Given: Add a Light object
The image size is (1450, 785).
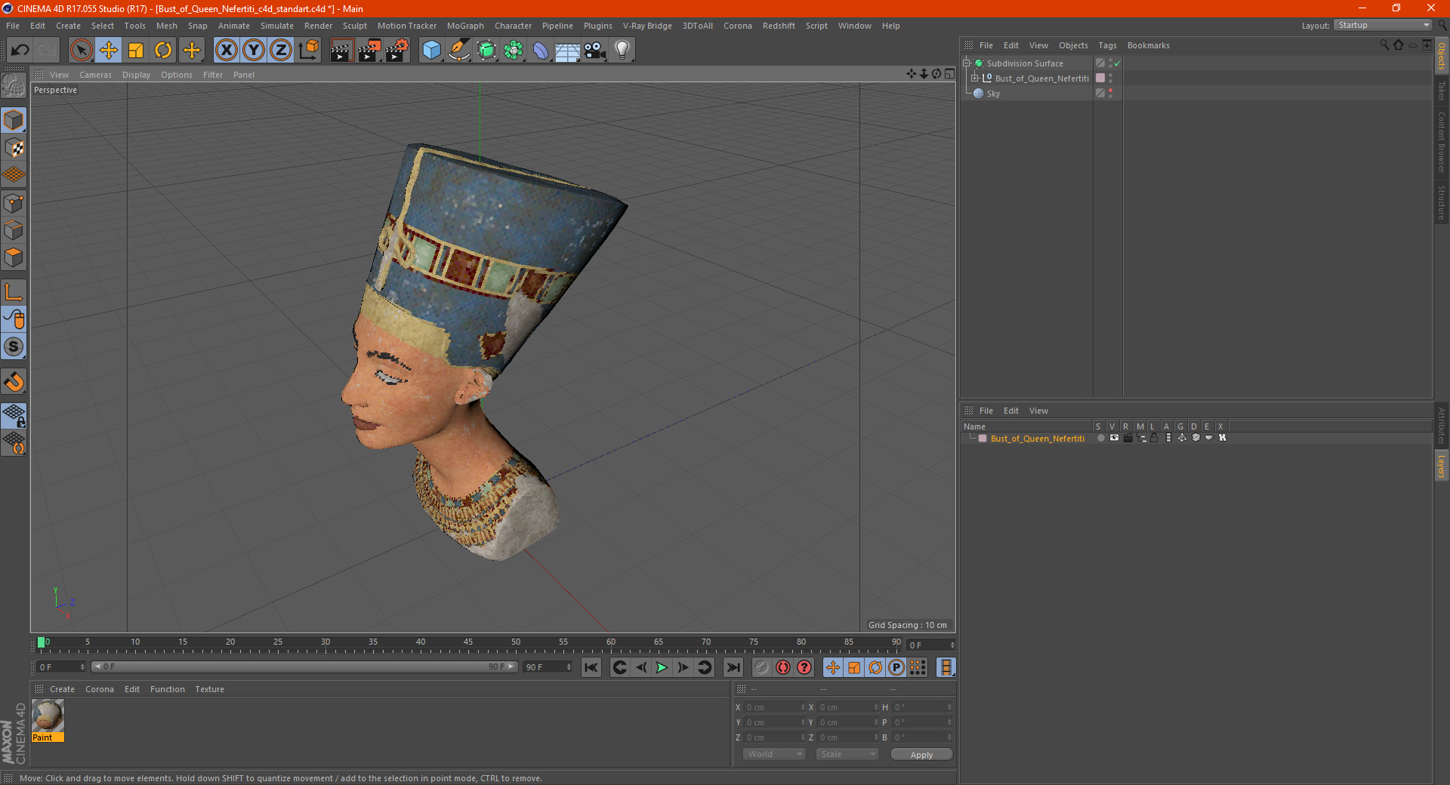Looking at the screenshot, I should [622, 51].
